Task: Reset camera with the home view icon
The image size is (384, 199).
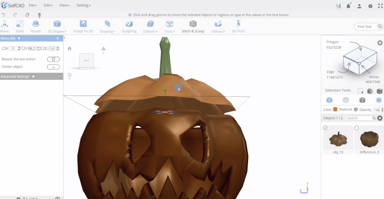Action: point(70,49)
